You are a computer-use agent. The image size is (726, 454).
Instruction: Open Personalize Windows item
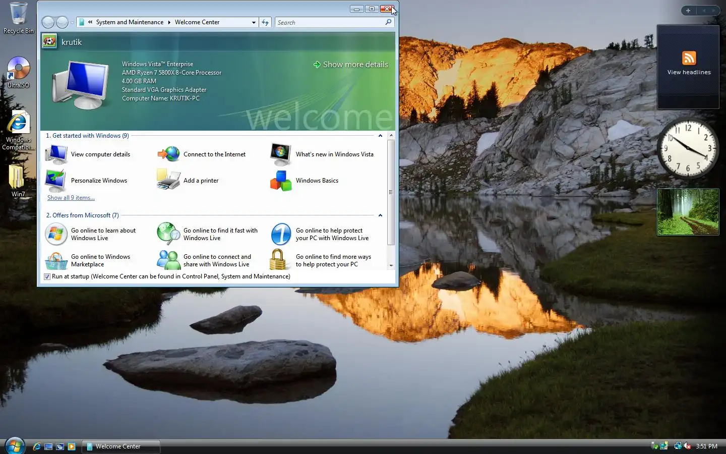[x=87, y=181]
